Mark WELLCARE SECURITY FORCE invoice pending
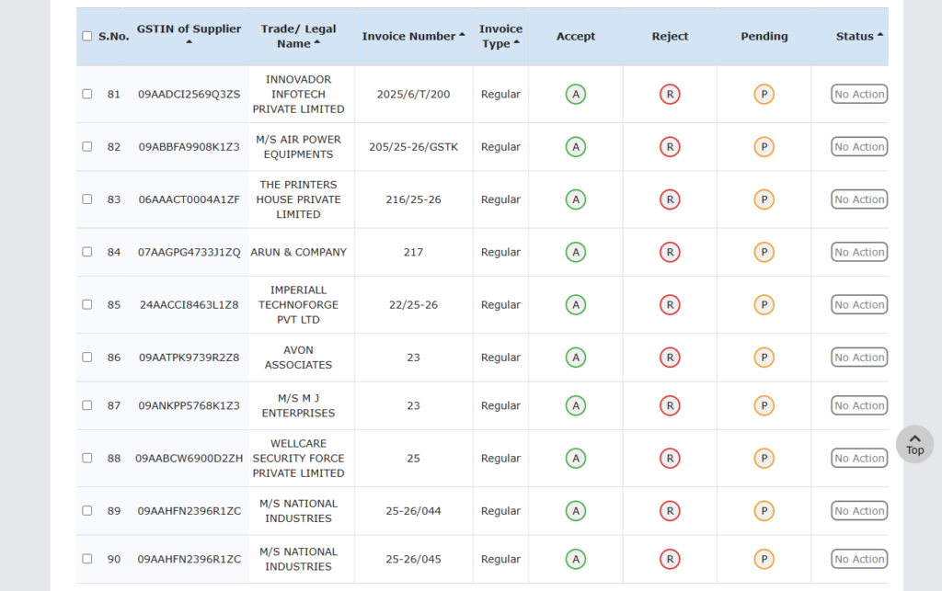This screenshot has height=591, width=942. tap(764, 459)
